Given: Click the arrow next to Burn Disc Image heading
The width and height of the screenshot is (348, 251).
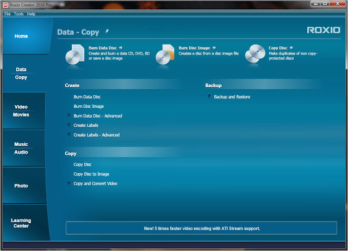Looking at the screenshot, I should pyautogui.click(x=214, y=47).
